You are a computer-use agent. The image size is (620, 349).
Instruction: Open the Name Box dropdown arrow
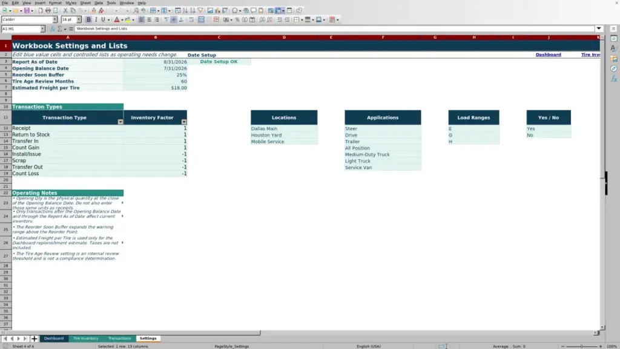[x=42, y=29]
